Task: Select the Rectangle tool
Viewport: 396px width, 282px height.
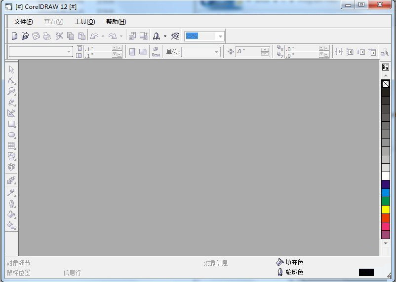Action: [12, 124]
